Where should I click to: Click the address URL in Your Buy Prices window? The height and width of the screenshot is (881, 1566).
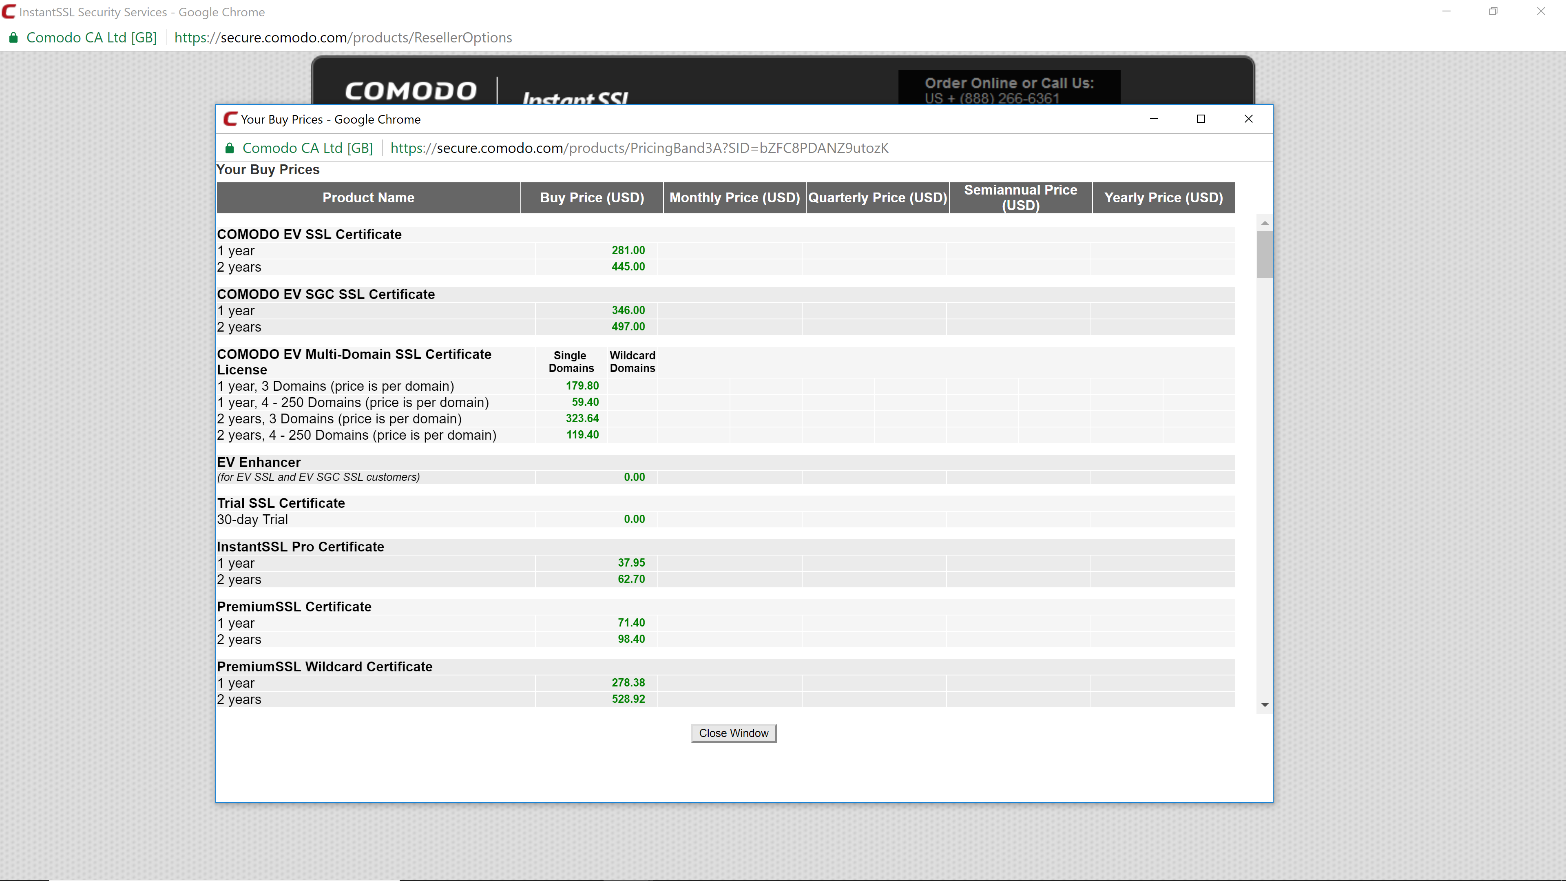pos(639,148)
